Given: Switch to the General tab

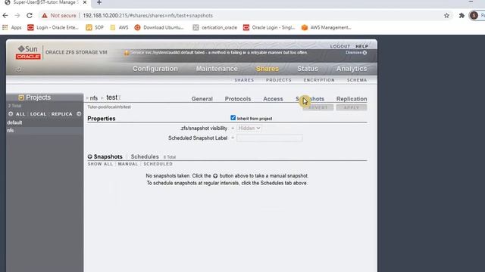Looking at the screenshot, I should pyautogui.click(x=202, y=99).
